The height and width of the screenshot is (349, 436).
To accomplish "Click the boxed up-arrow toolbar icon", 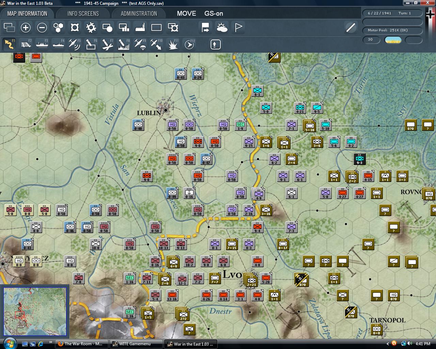I will tap(216, 44).
